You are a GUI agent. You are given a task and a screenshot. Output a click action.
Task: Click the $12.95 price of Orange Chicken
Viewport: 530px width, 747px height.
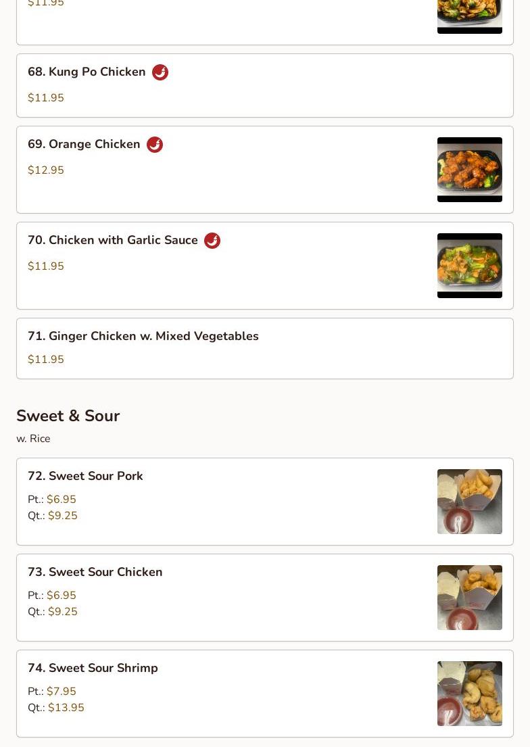point(46,170)
